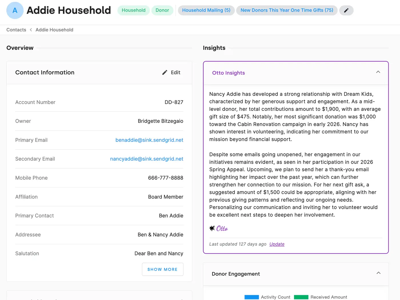Screen dimensions: 400x300
Task: Click the Donor Engagement heading
Action: (236, 274)
